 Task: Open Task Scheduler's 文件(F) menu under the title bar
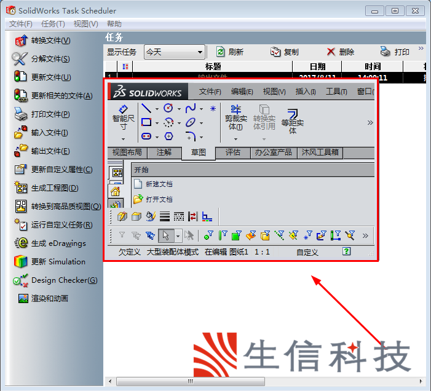(21, 24)
